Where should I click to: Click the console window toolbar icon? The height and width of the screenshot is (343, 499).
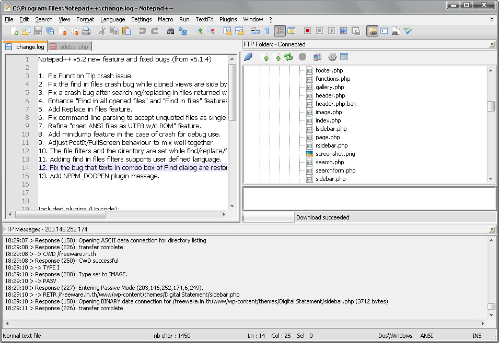tap(384, 31)
